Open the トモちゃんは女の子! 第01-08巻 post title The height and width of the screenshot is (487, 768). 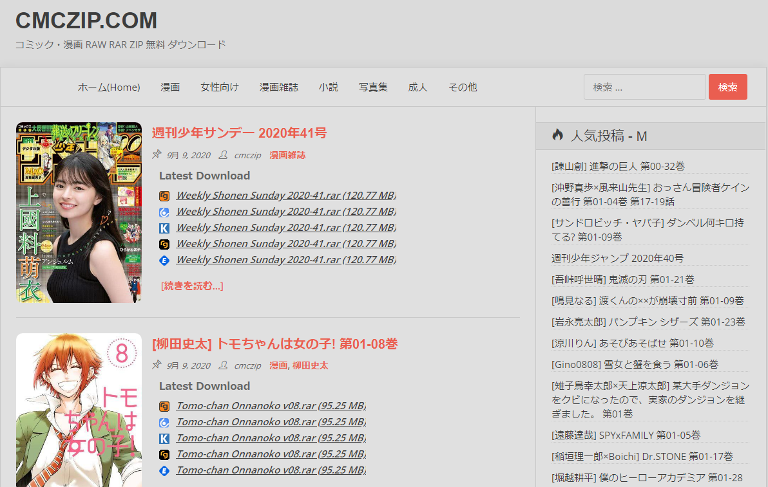click(274, 344)
